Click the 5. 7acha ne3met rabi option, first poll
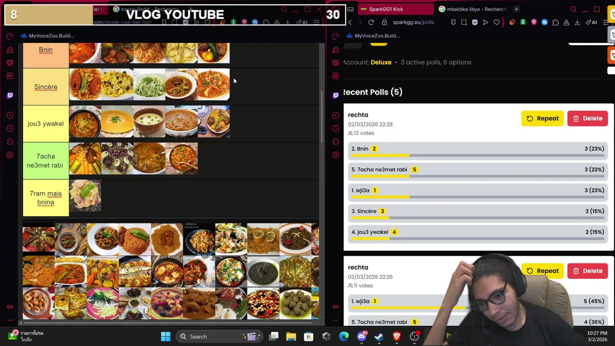615x346 pixels. [x=478, y=173]
